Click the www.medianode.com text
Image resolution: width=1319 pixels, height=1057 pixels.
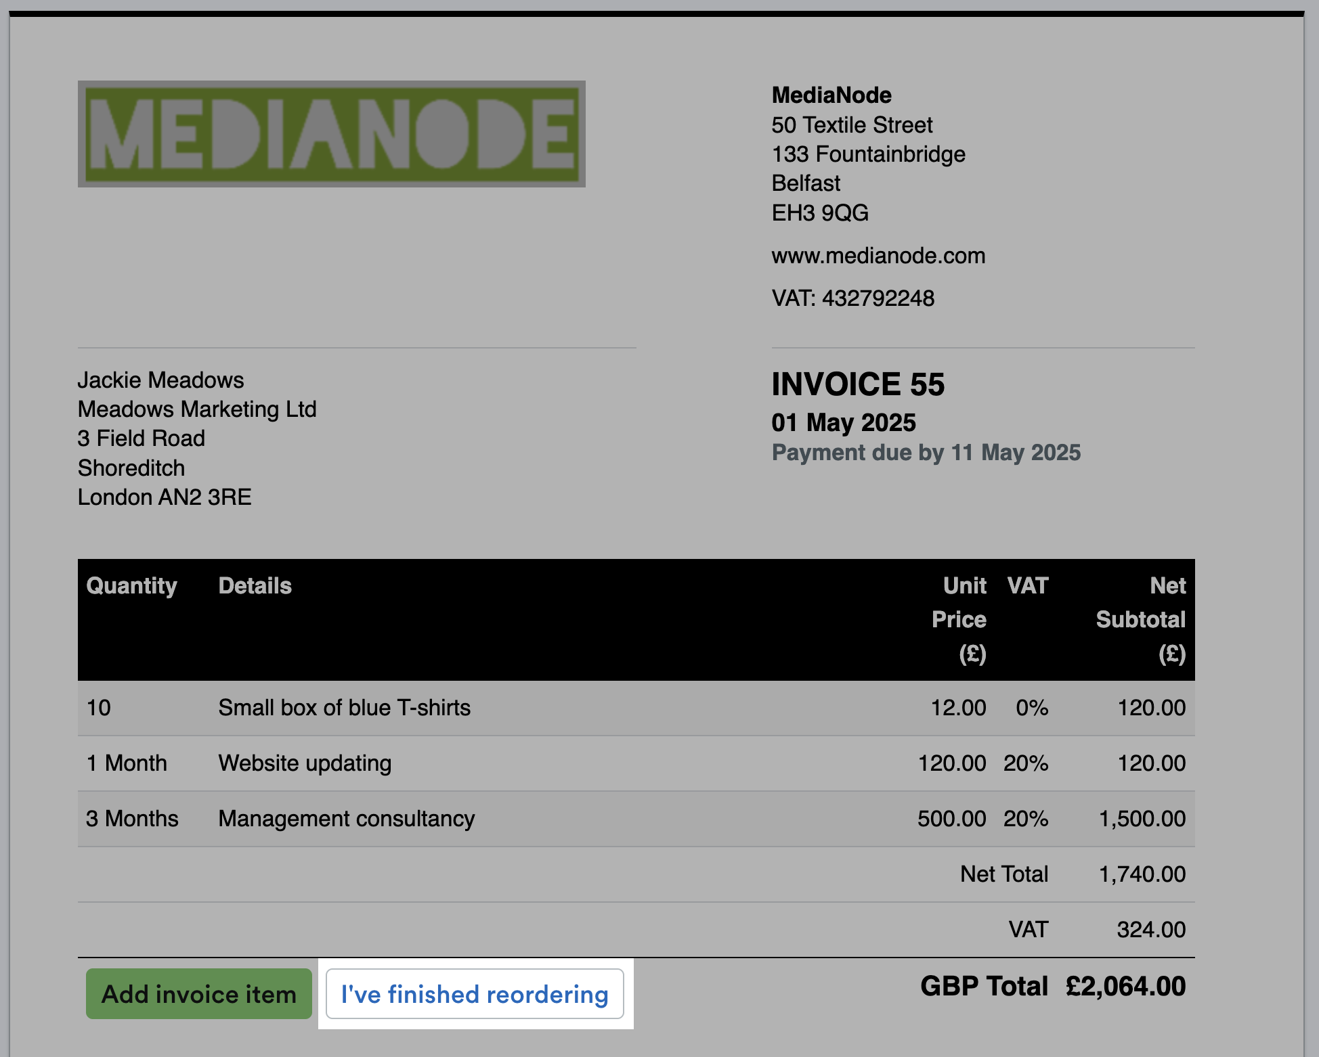(878, 256)
